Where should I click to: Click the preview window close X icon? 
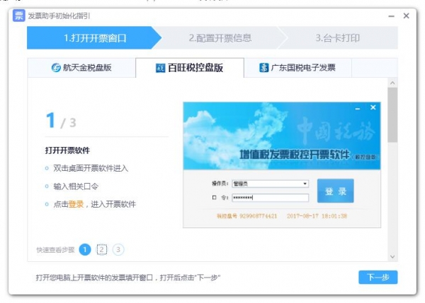point(373,107)
